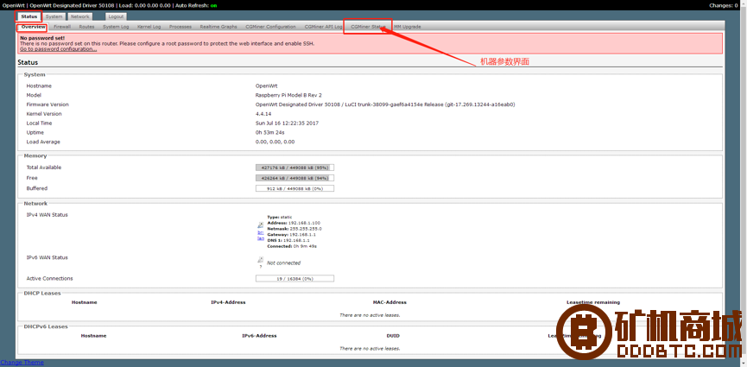Click the br-lan interface link
This screenshot has width=747, height=367.
(x=261, y=236)
